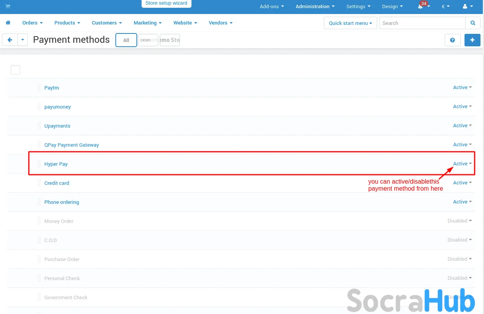Image resolution: width=484 pixels, height=314 pixels.
Task: Open the Administration menu
Action: 315,7
